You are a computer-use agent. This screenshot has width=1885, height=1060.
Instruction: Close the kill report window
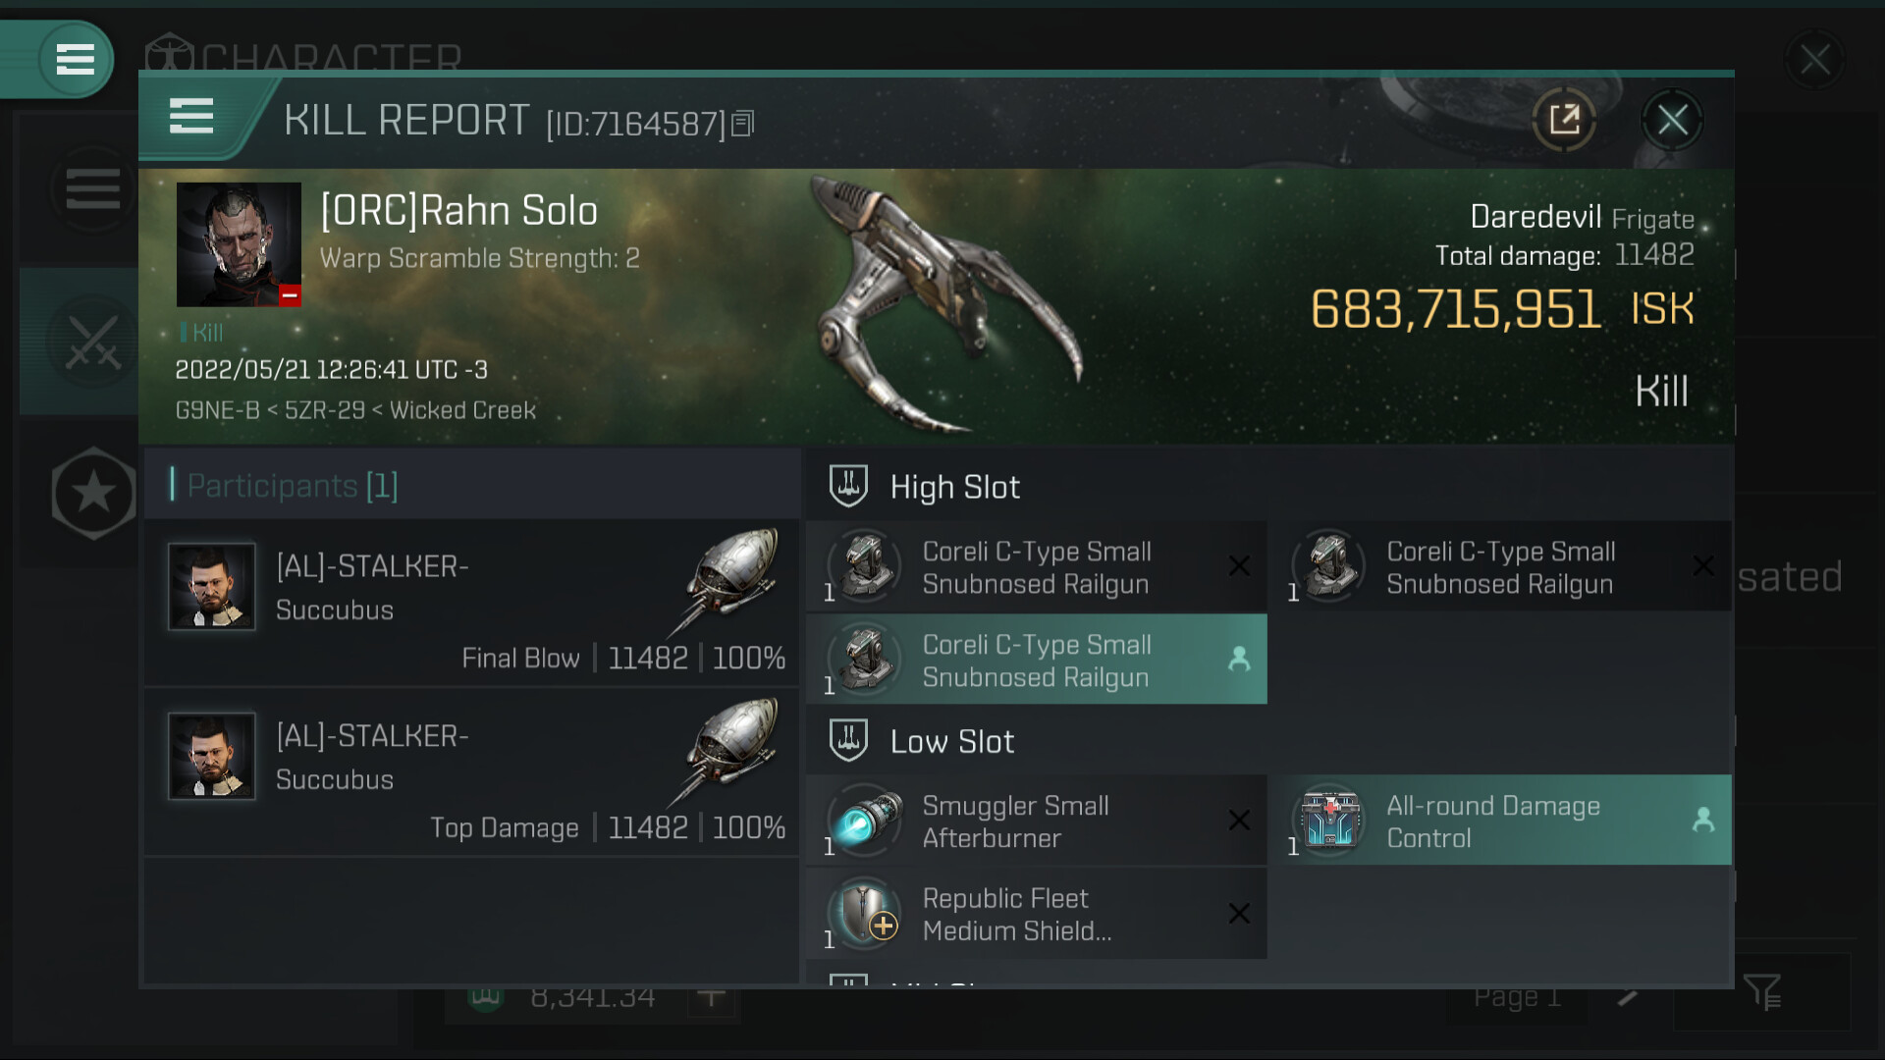point(1672,121)
